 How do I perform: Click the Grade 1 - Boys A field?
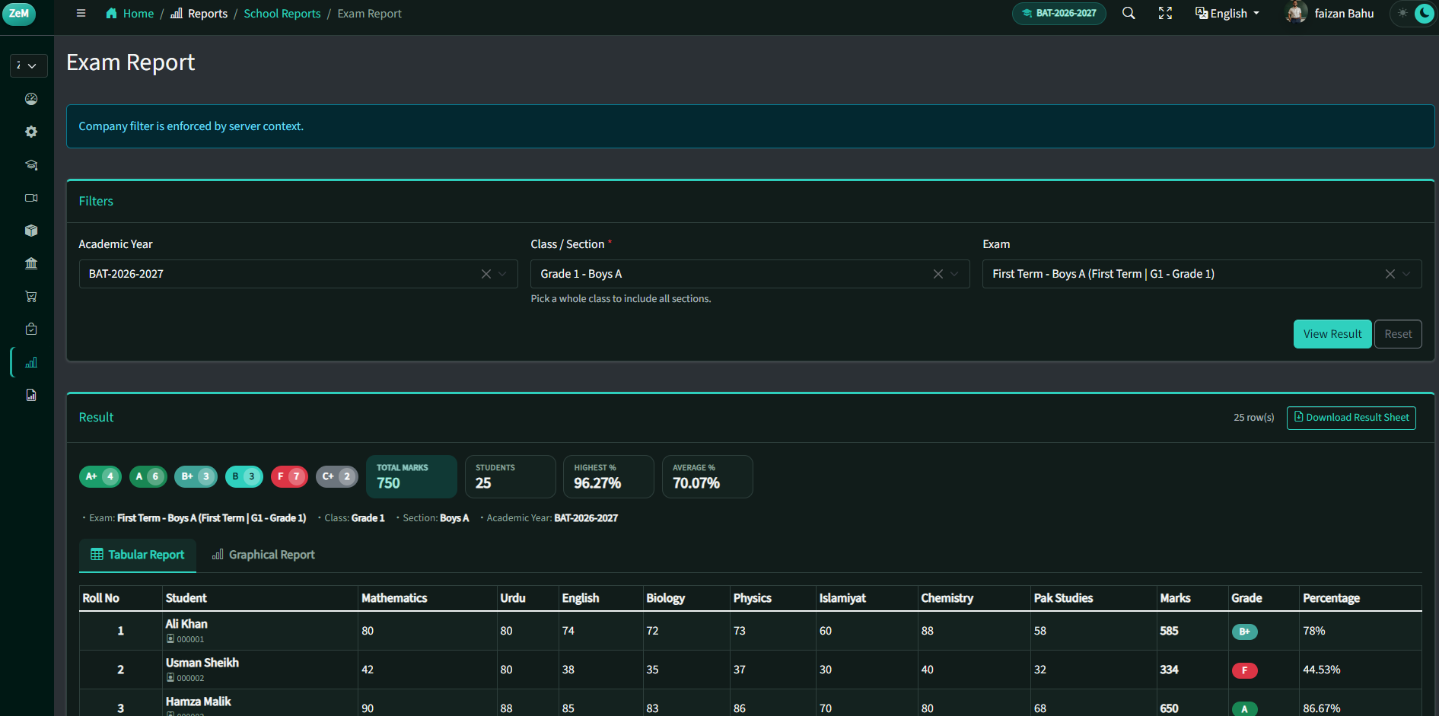coord(750,274)
